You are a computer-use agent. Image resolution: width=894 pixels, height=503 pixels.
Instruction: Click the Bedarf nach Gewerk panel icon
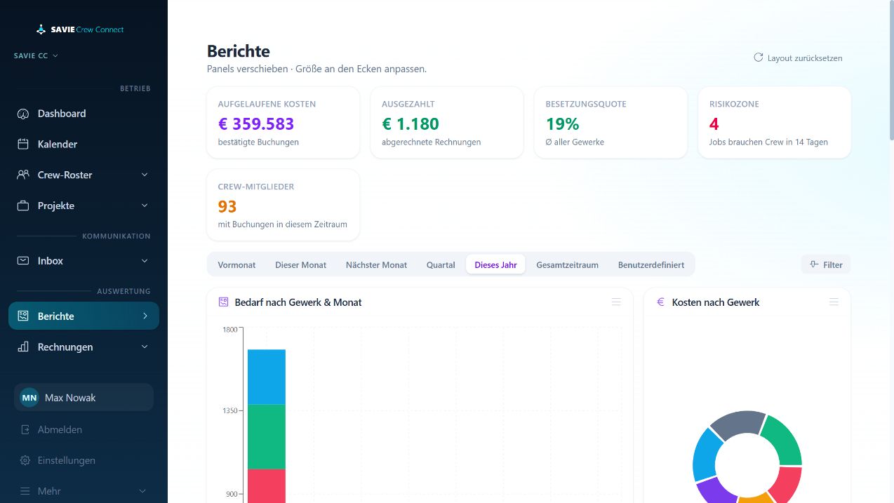[x=224, y=302]
